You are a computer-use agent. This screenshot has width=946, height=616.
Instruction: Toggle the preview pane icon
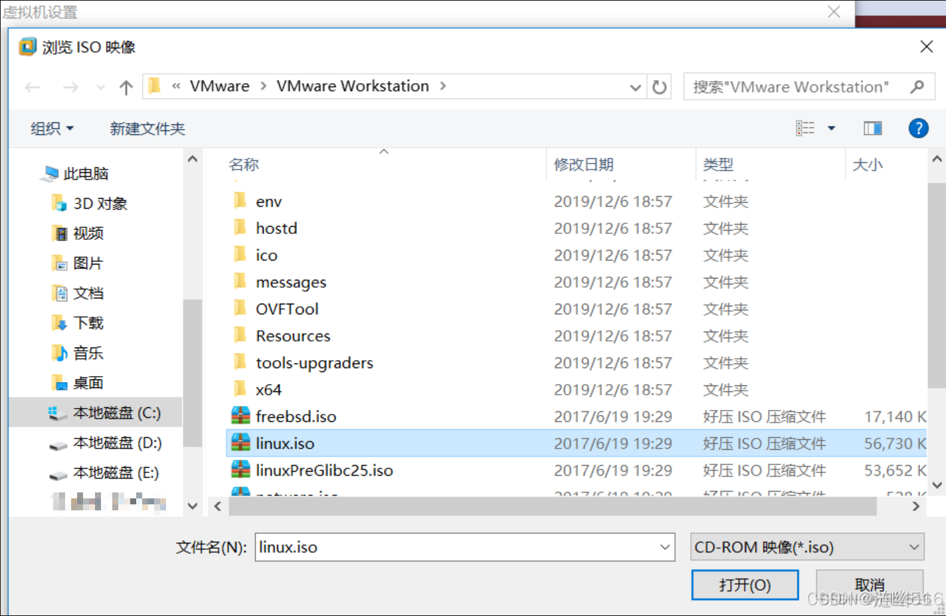click(x=872, y=128)
